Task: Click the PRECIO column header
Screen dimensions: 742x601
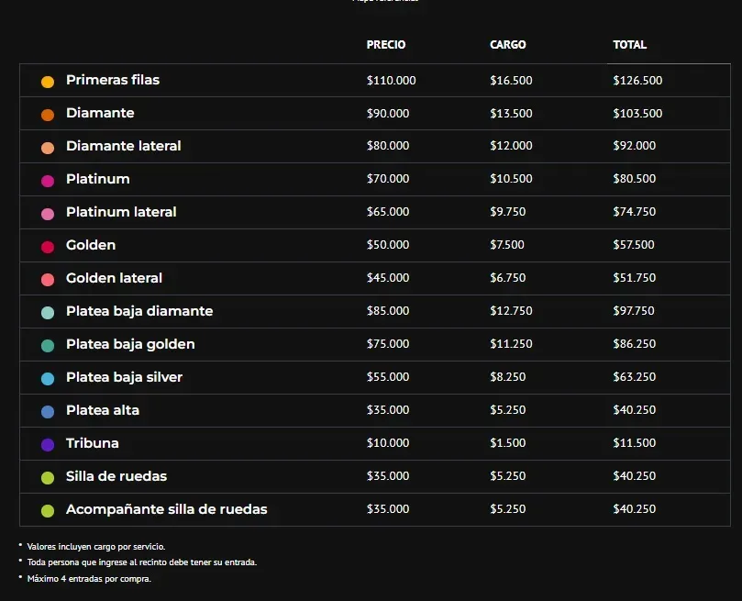Action: click(385, 44)
